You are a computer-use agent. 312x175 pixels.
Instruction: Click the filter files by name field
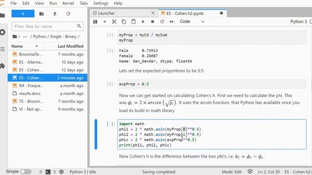click(x=47, y=26)
